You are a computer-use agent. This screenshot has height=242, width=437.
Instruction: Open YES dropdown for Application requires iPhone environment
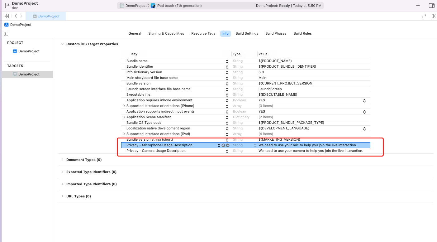(x=364, y=100)
